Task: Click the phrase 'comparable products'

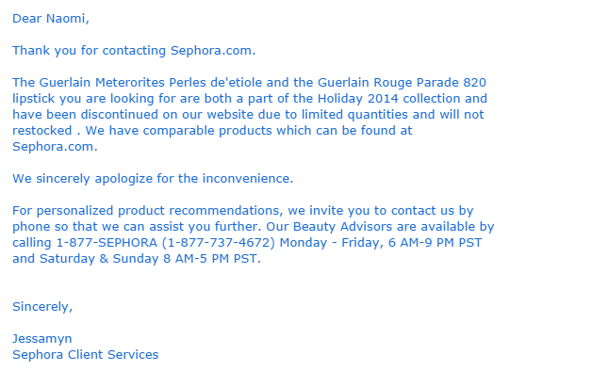Action: point(207,131)
